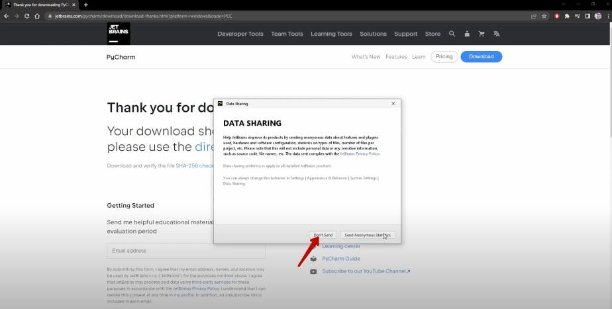Click the Getting Started heading
This screenshot has width=612, height=309.
tap(130, 206)
